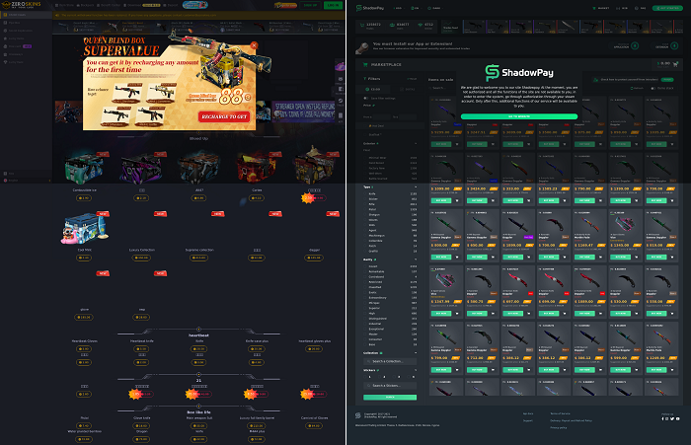Open the dark theme dropdown in ShadowPay header
This screenshot has height=445, width=691.
coord(436,8)
